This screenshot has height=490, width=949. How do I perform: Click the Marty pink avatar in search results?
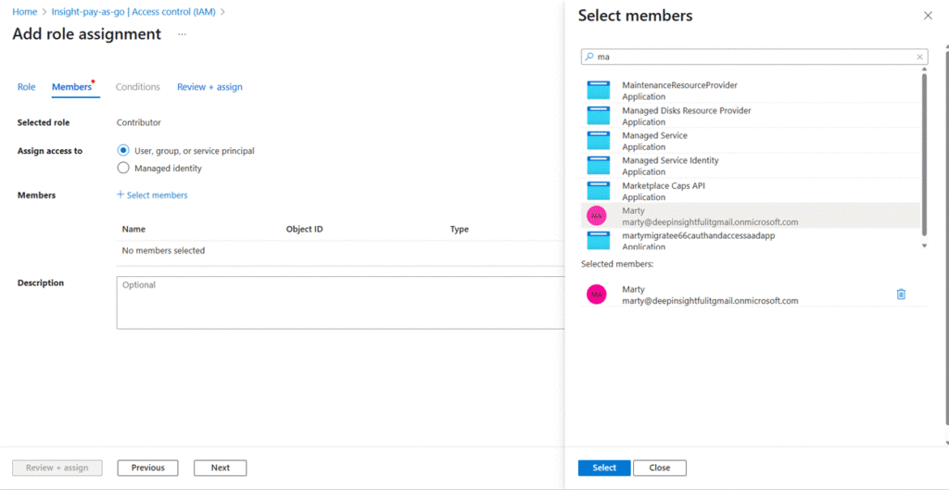coord(598,216)
